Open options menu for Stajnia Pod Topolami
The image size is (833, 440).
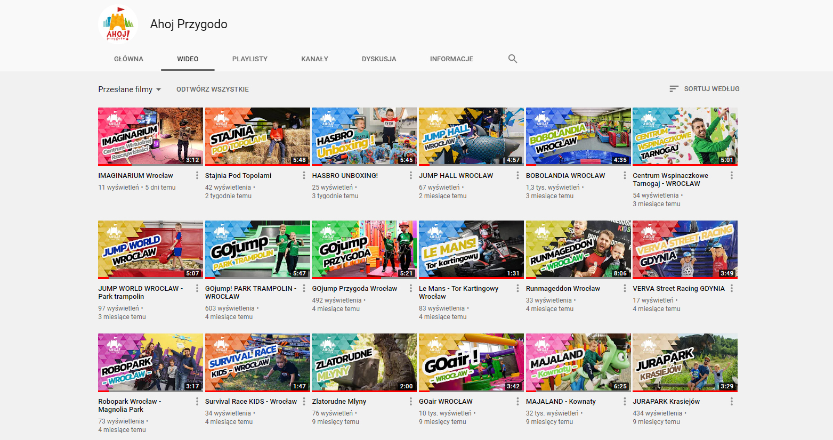click(x=304, y=175)
